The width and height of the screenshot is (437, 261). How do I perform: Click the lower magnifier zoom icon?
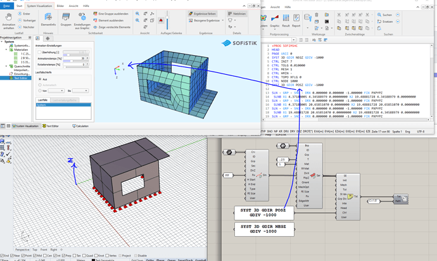137,20
